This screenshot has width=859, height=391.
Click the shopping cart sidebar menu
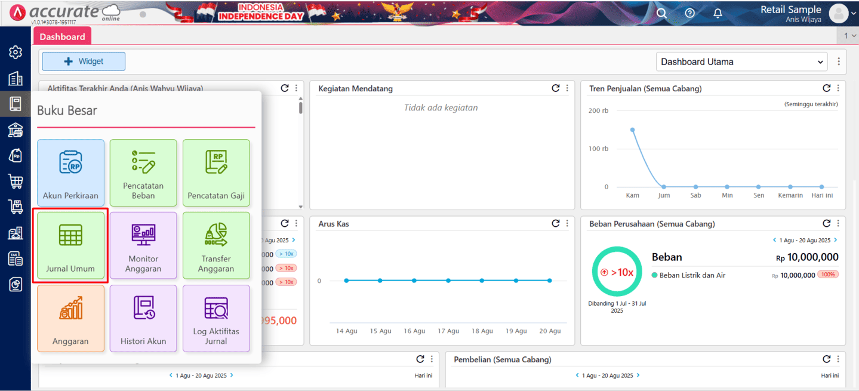(x=16, y=181)
